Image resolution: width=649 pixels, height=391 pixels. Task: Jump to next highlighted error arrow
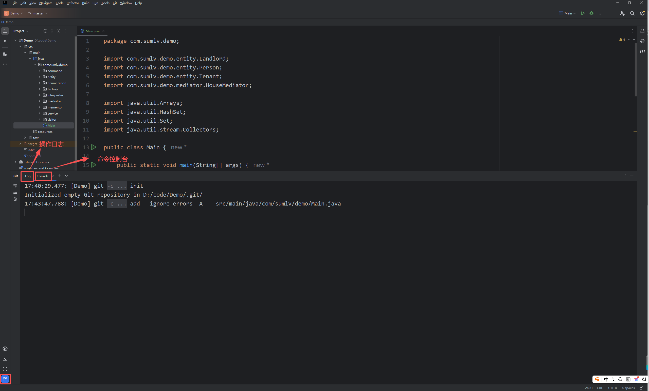point(634,40)
